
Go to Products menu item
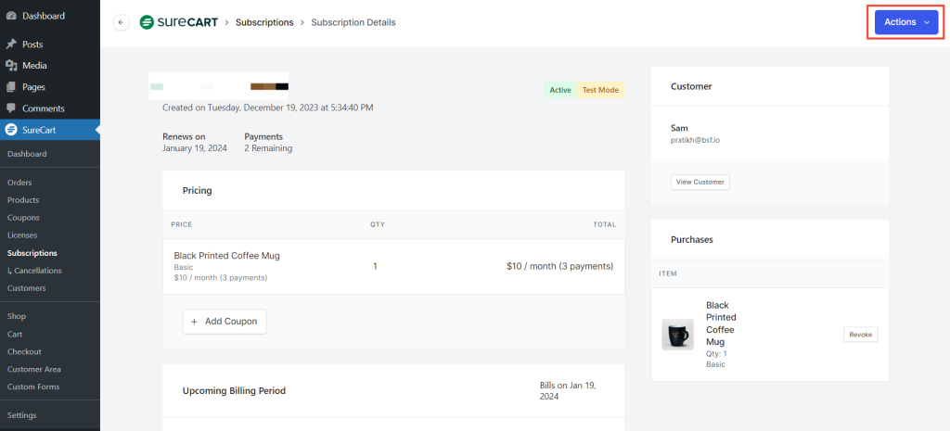pos(23,200)
